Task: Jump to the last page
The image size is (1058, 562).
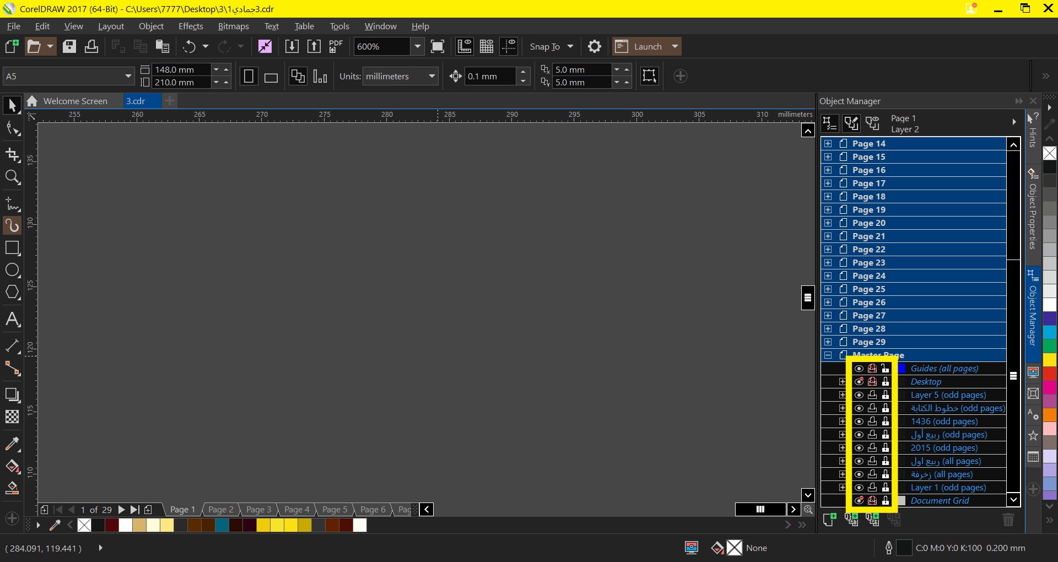Action: [134, 510]
